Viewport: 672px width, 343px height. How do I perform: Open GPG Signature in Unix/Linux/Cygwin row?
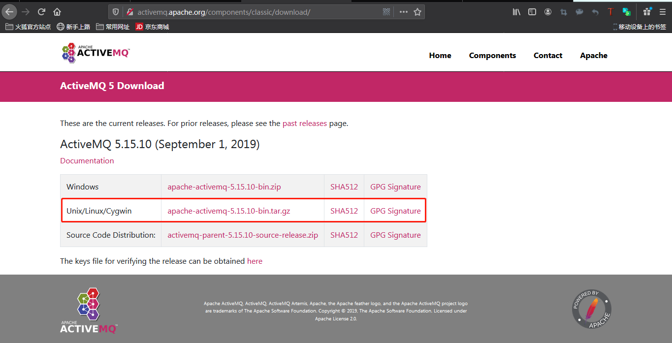tap(395, 211)
